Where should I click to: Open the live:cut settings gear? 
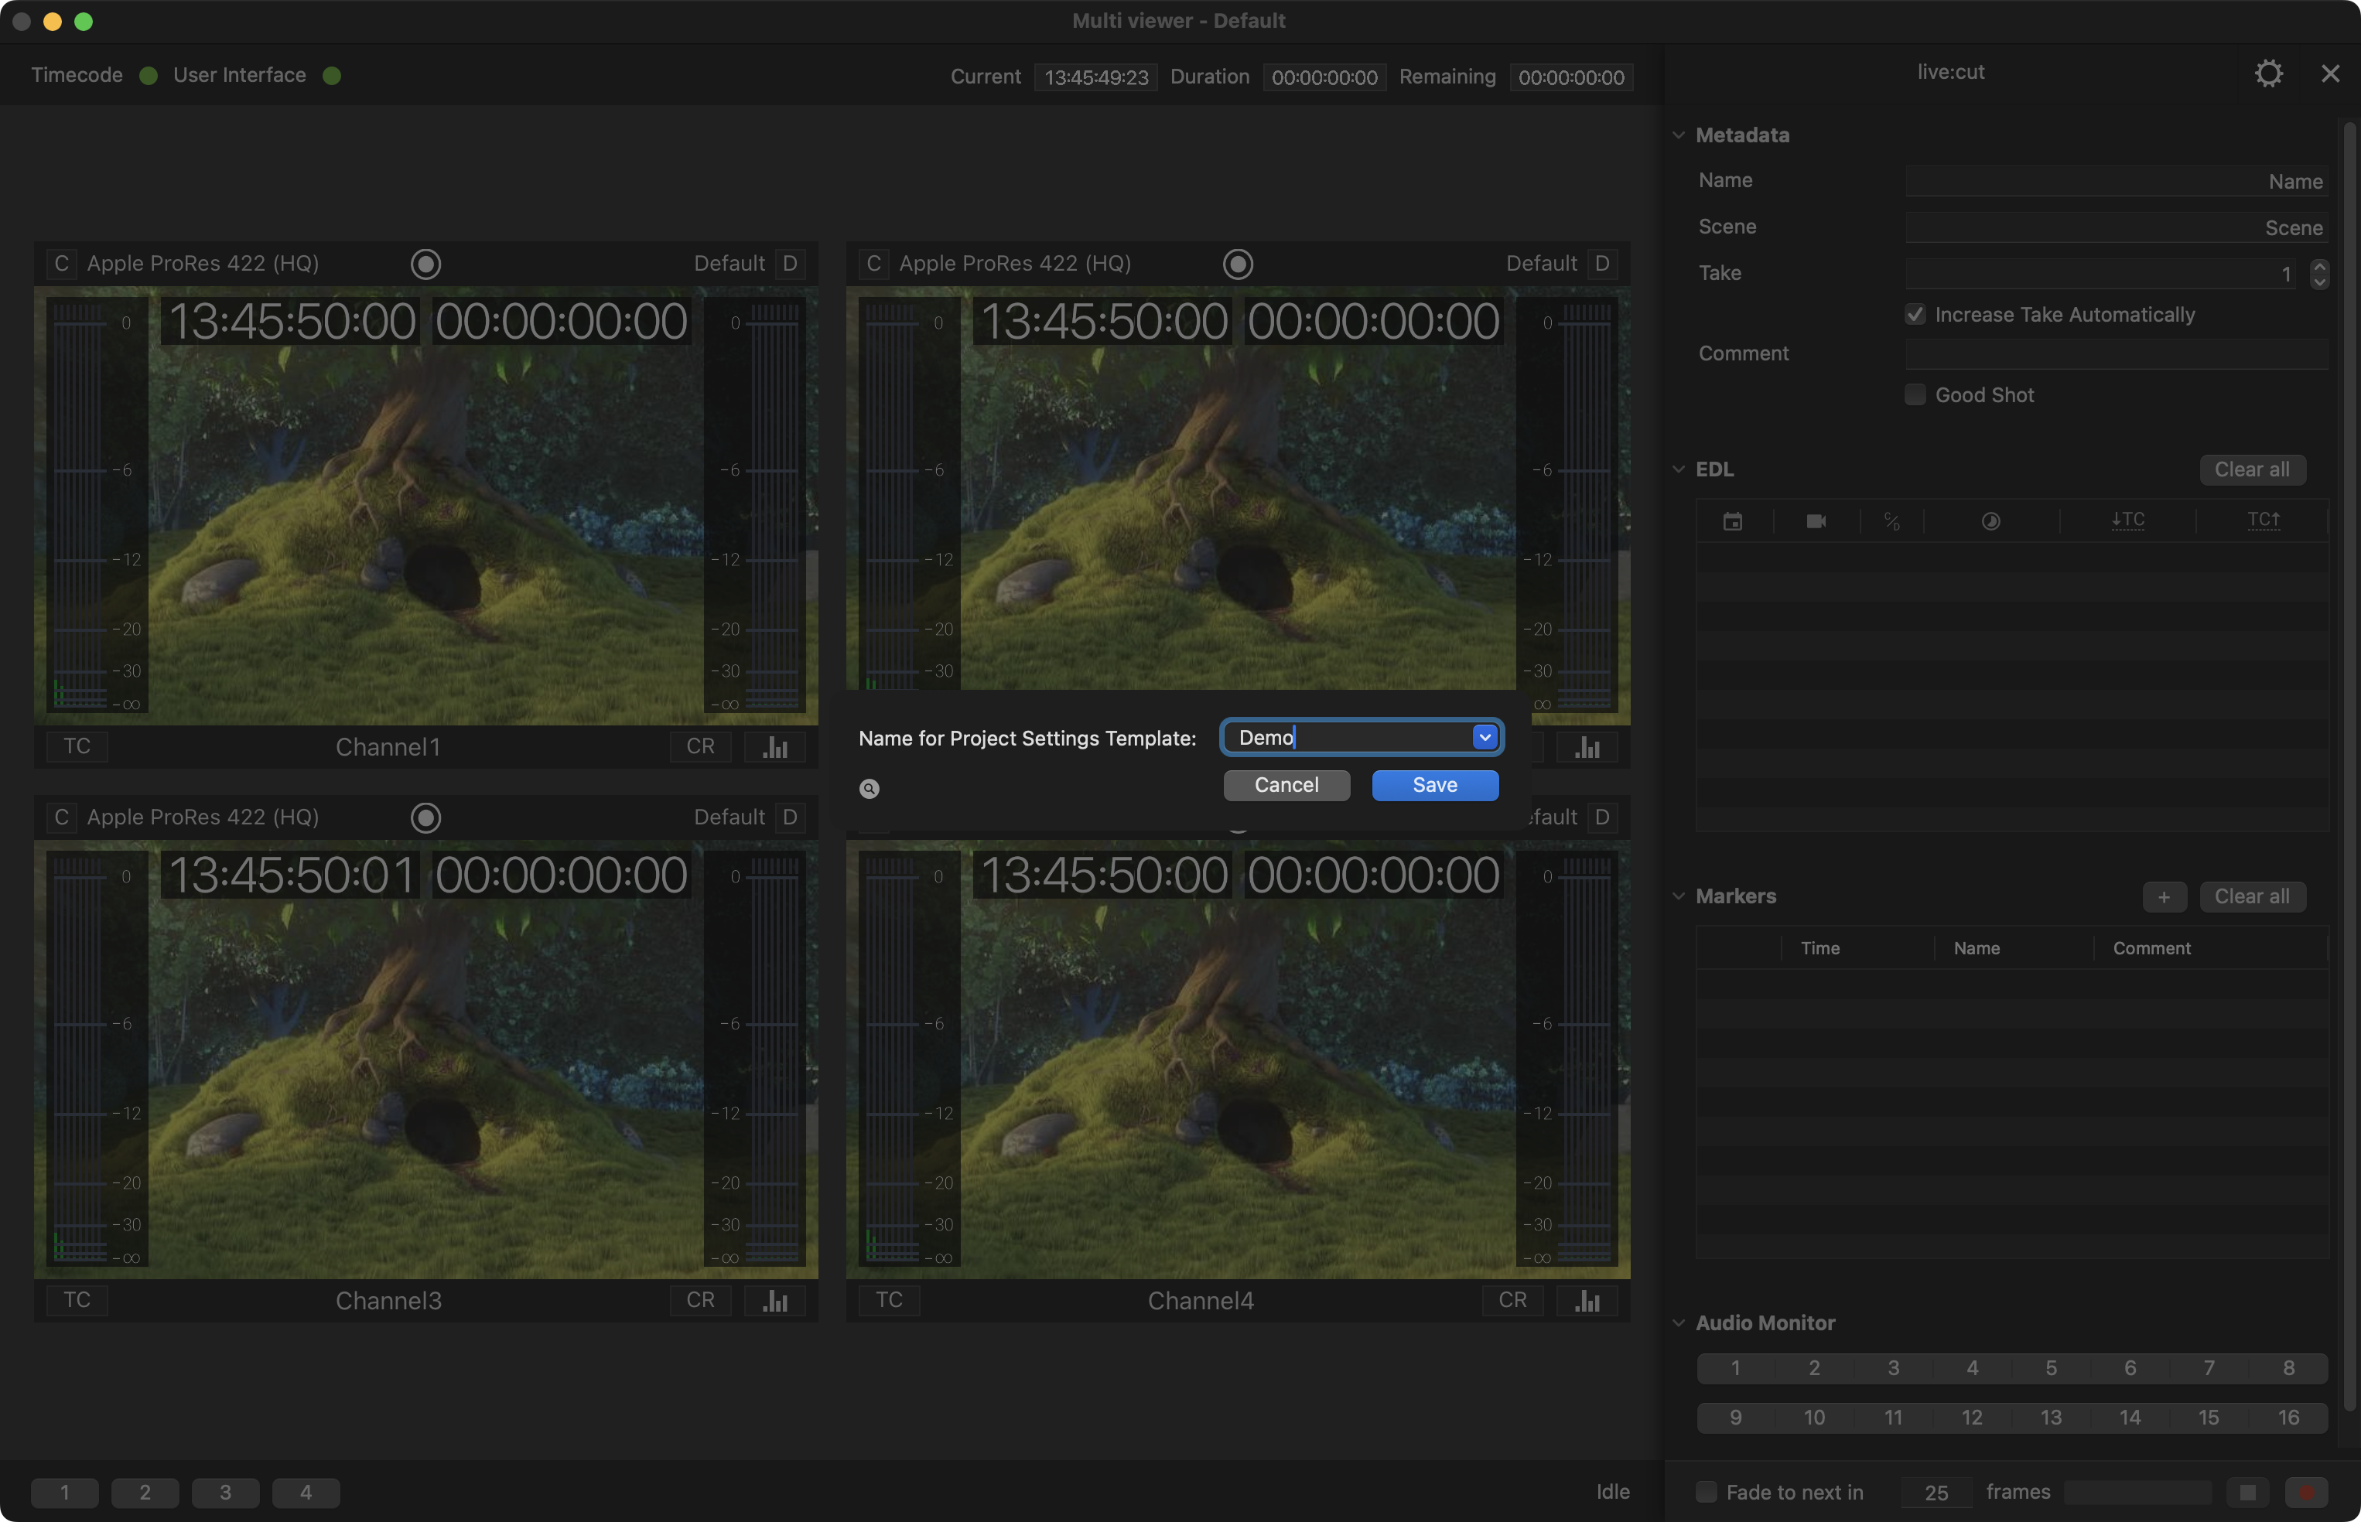(2268, 73)
